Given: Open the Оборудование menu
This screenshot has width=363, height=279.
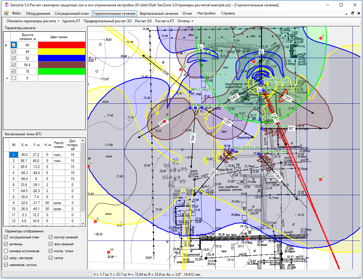Looking at the screenshot, I should (x=38, y=14).
